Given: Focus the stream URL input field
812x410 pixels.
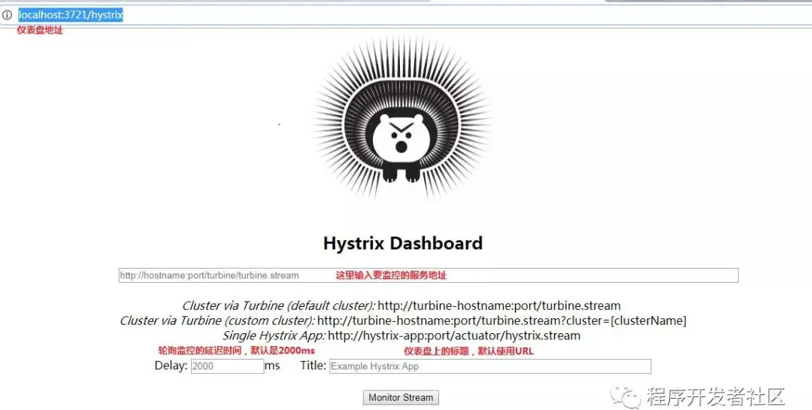Looking at the screenshot, I should coord(429,275).
